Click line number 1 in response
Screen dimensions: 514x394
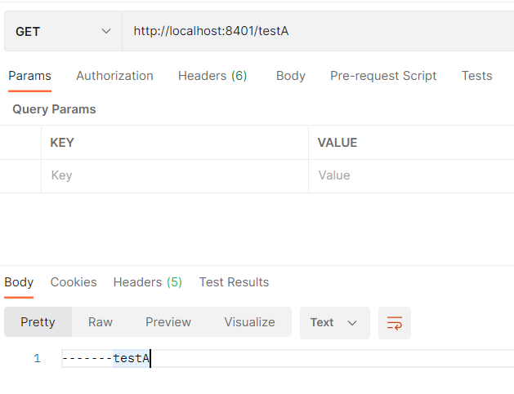37,359
